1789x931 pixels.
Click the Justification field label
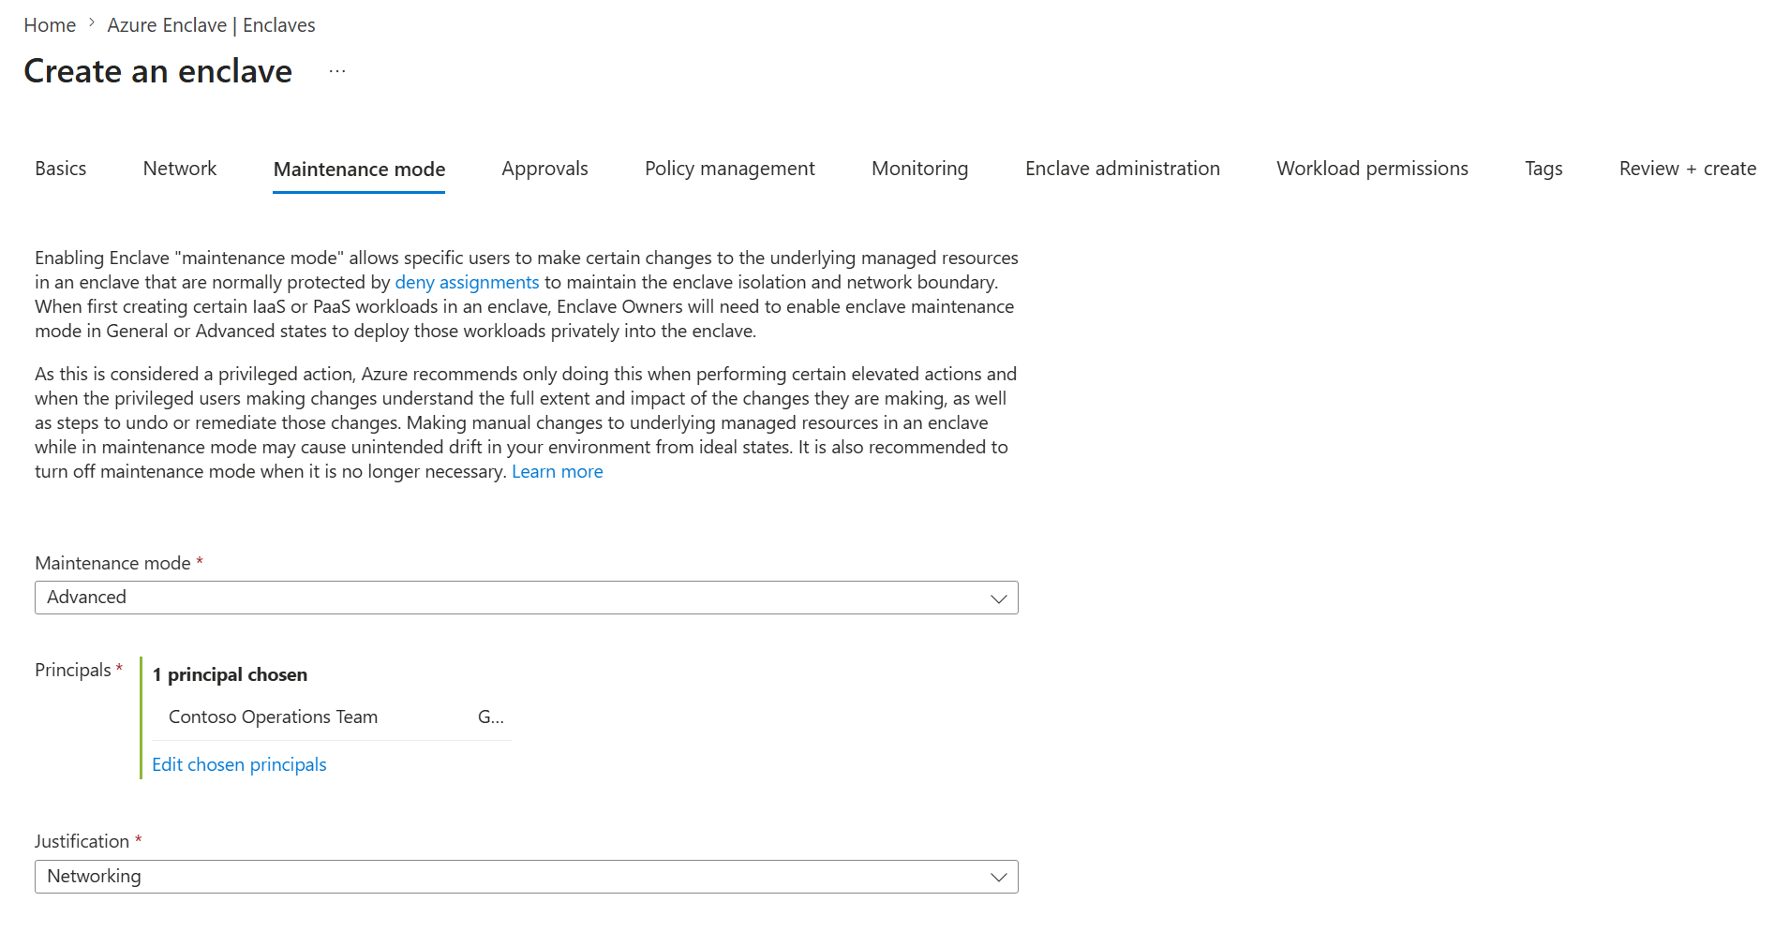[x=82, y=841]
